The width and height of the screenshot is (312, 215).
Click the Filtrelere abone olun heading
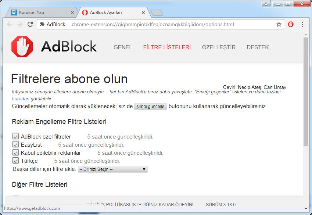pyautogui.click(x=69, y=79)
